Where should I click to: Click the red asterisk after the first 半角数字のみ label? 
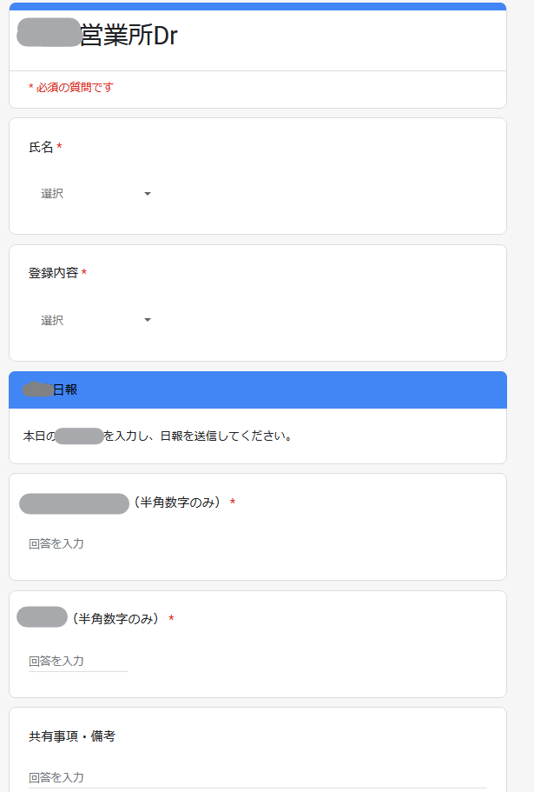click(x=233, y=502)
